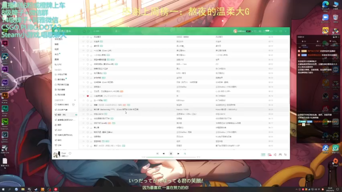Open 我的音乐云盘 in the sidebar
This screenshot has width=342, height=192.
click(x=62, y=84)
